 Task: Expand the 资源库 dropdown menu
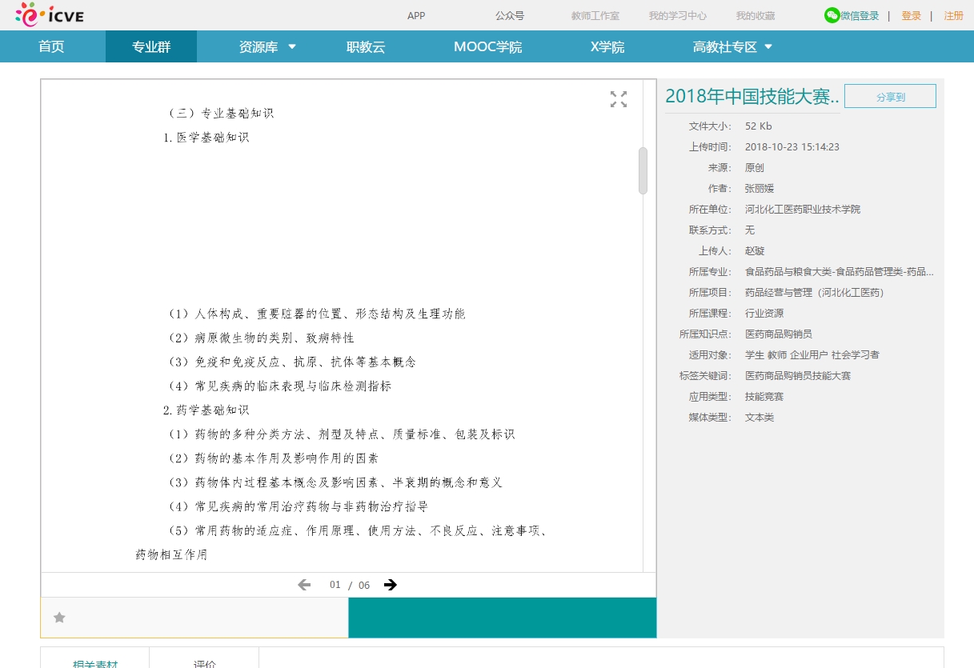coord(291,46)
